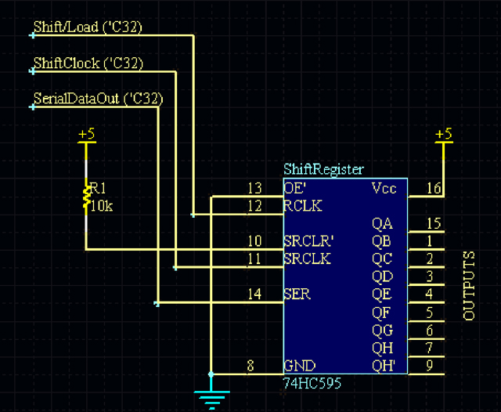Select the ShiftRegister component name label
Image resolution: width=501 pixels, height=412 pixels.
pyautogui.click(x=323, y=170)
